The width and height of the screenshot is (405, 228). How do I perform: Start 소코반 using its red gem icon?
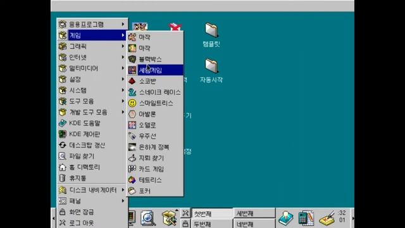pyautogui.click(x=132, y=81)
